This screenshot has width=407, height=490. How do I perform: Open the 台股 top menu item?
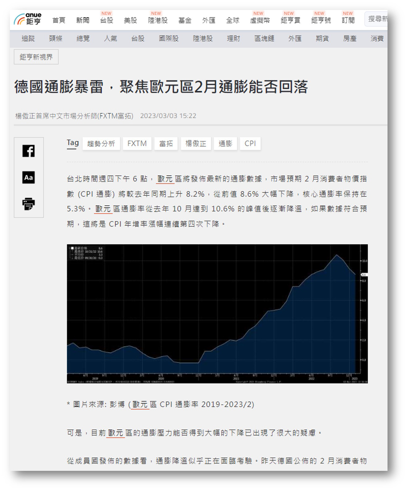106,20
